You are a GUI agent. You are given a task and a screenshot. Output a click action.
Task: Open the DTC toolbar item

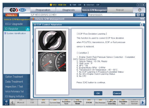[x=43, y=102]
